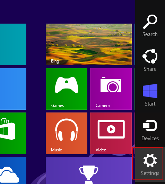Viewport: 165px width, 184px height.
Task: Open the Music headphones tile
Action: (67, 130)
